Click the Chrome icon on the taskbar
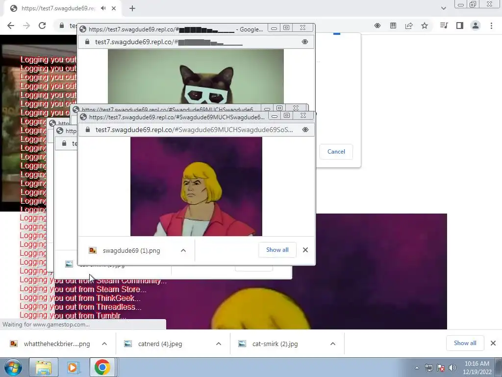The image size is (502, 377). pos(102,367)
